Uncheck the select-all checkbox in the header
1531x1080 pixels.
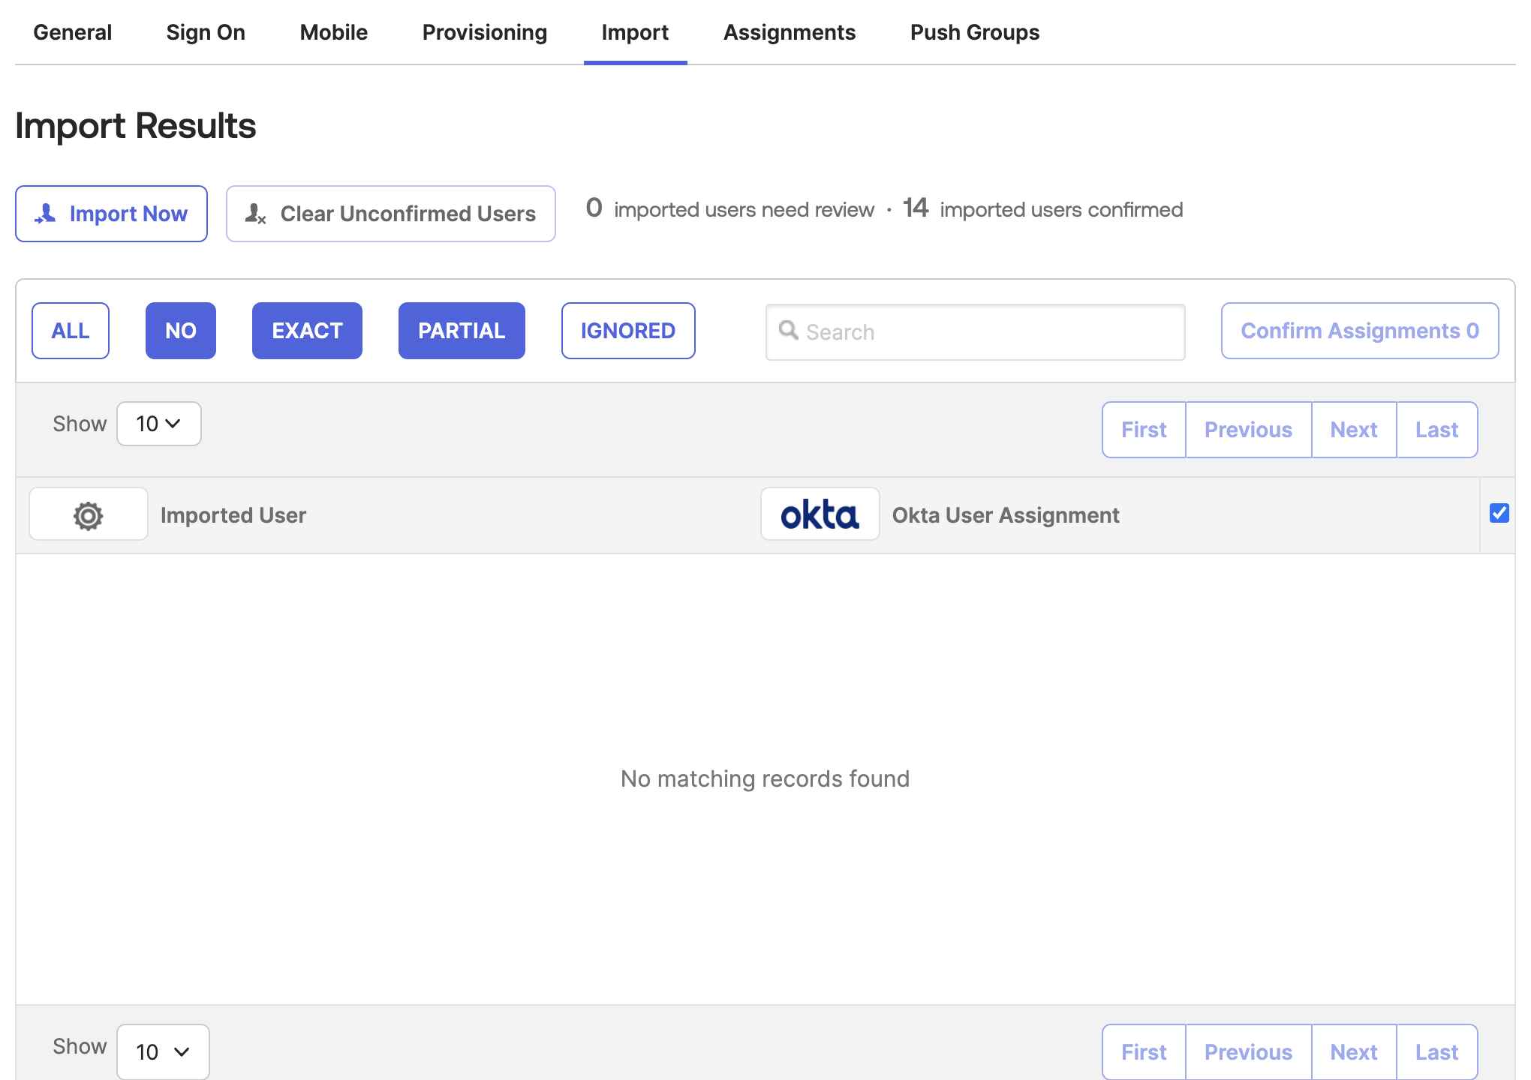(1499, 512)
